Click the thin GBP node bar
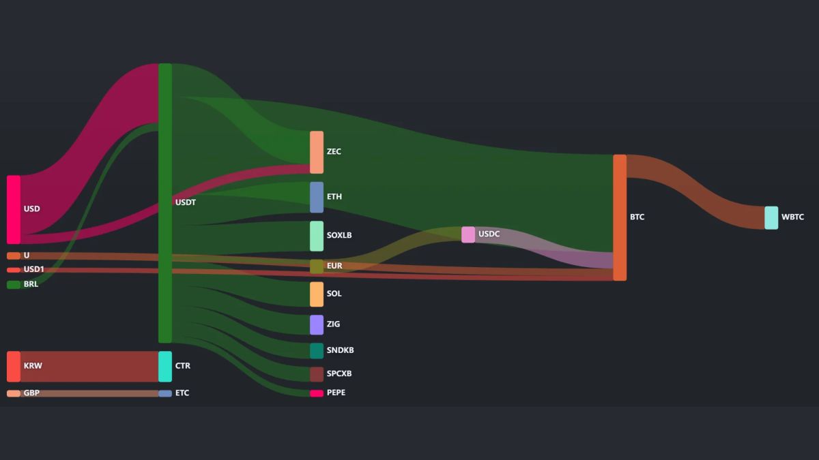Screen dimensions: 819x460 click(x=14, y=393)
